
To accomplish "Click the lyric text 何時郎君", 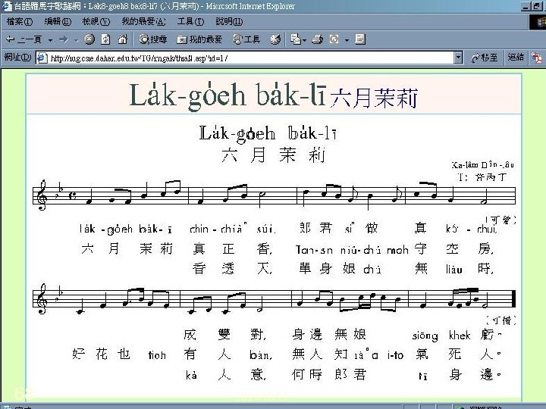I will point(329,375).
